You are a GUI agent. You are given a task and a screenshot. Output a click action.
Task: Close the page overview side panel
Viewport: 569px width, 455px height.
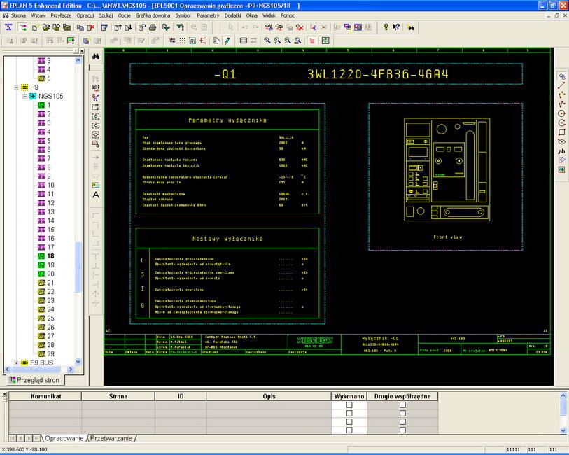[82, 51]
